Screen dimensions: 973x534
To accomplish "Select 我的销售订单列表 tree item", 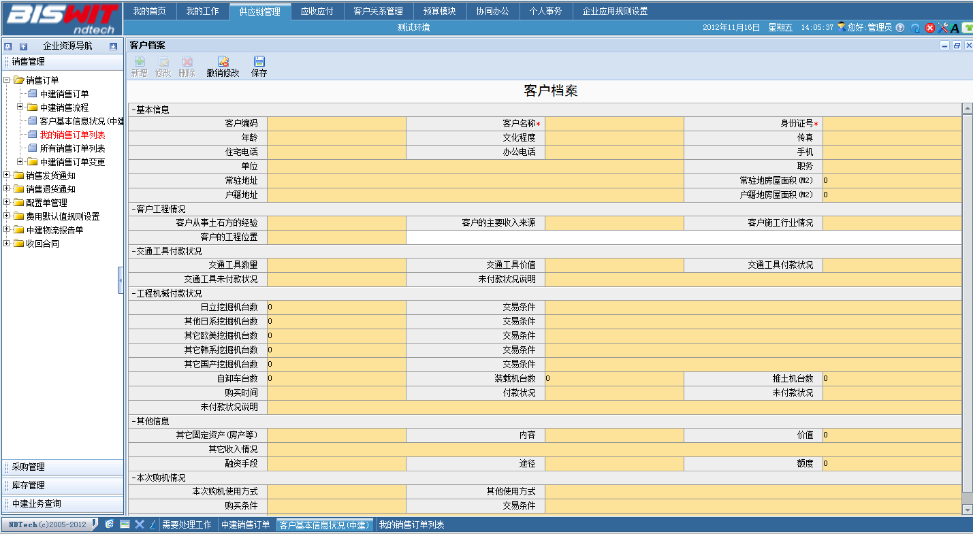I will tap(72, 135).
